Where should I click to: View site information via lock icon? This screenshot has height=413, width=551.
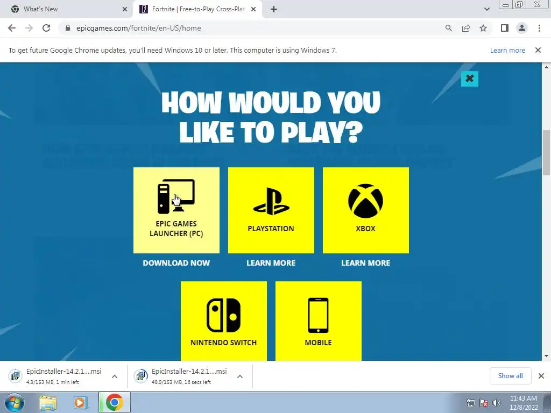(x=68, y=28)
